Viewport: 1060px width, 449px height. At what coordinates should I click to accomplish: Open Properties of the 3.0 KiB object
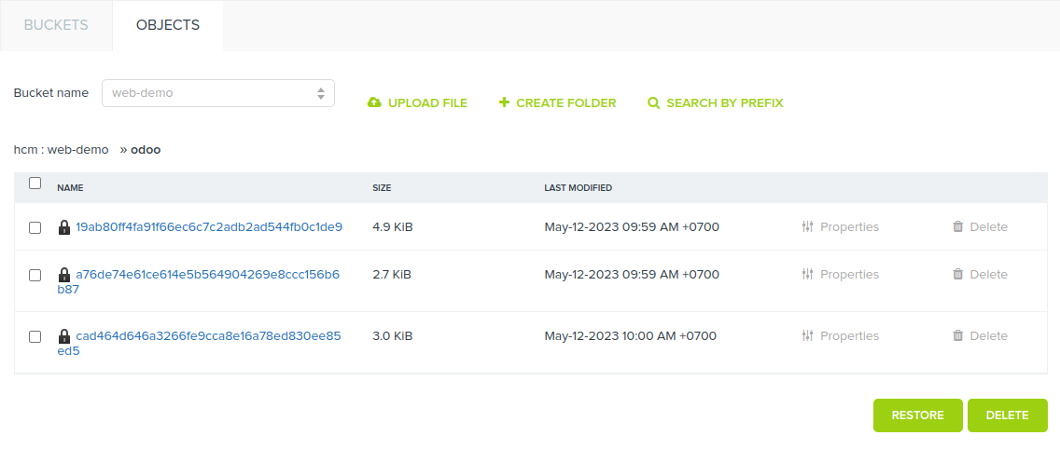tap(840, 335)
